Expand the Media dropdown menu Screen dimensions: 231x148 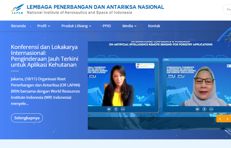pyautogui.click(x=129, y=26)
